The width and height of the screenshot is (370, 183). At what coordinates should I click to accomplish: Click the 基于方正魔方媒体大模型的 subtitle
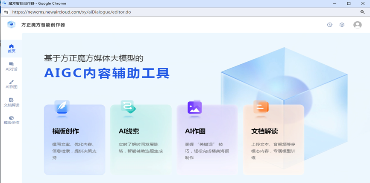tap(94, 58)
